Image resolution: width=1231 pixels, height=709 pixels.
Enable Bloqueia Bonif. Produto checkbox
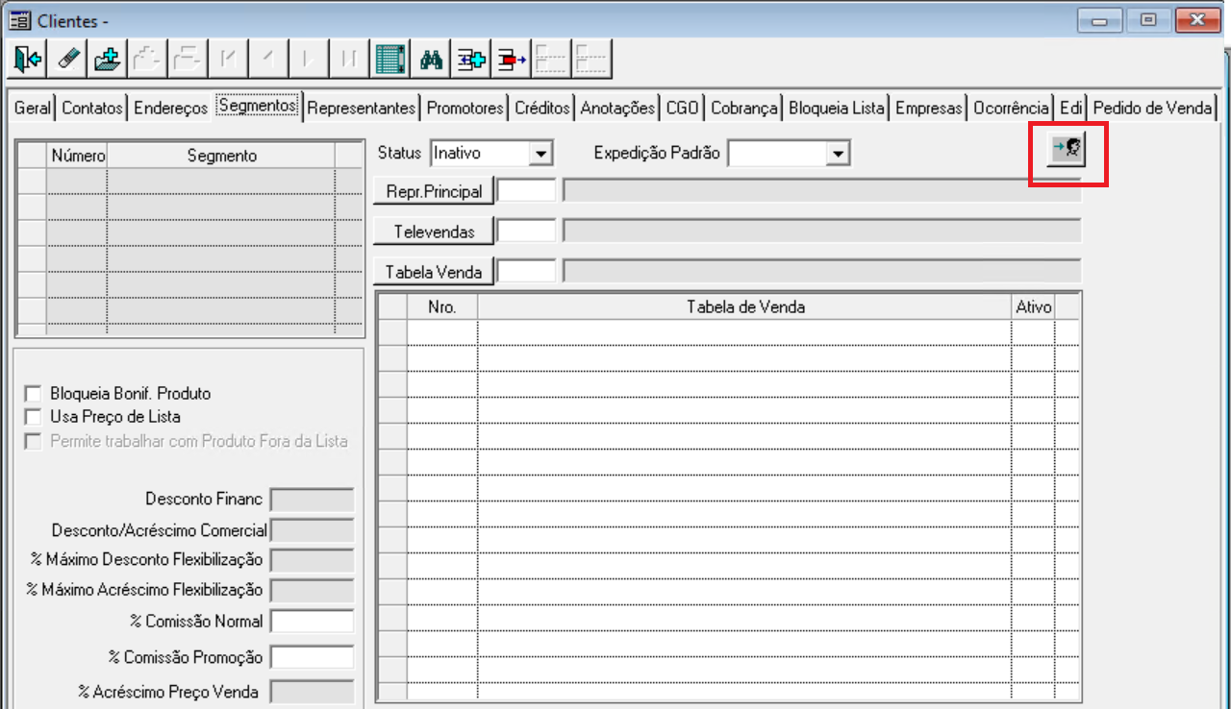[x=34, y=394]
